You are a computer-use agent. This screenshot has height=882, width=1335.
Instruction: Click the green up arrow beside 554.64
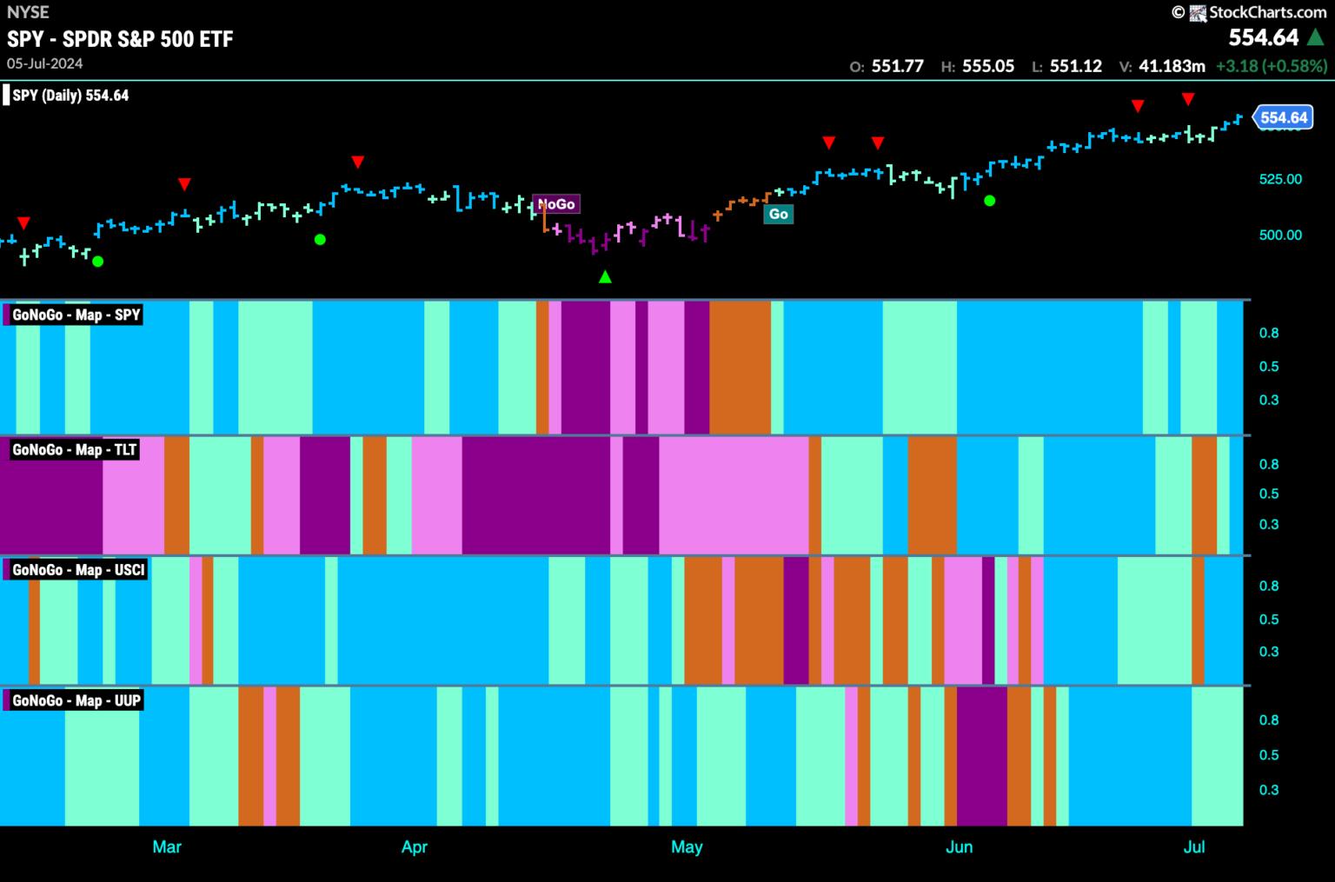point(1316,37)
